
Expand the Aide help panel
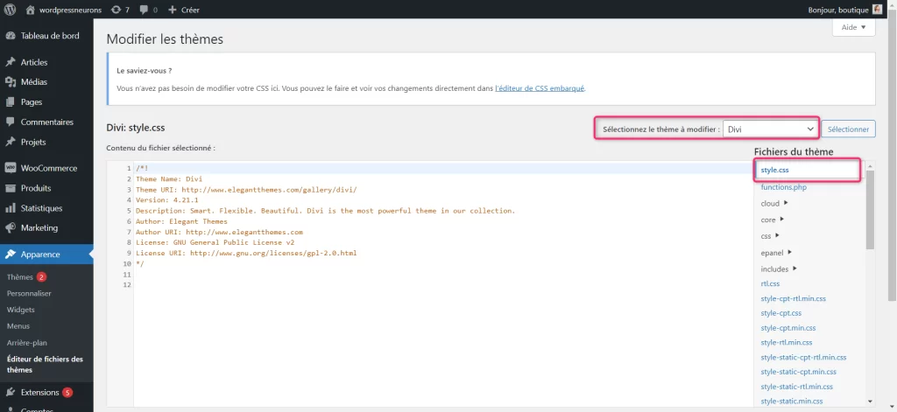(x=853, y=28)
